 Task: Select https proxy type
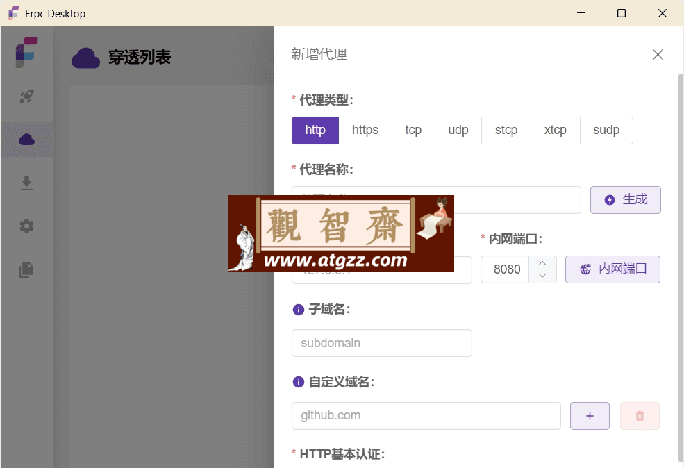click(365, 130)
